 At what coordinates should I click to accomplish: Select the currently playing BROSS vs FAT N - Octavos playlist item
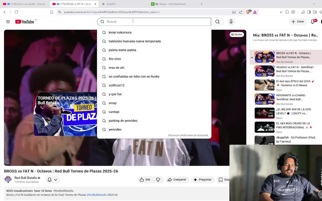(x=286, y=57)
